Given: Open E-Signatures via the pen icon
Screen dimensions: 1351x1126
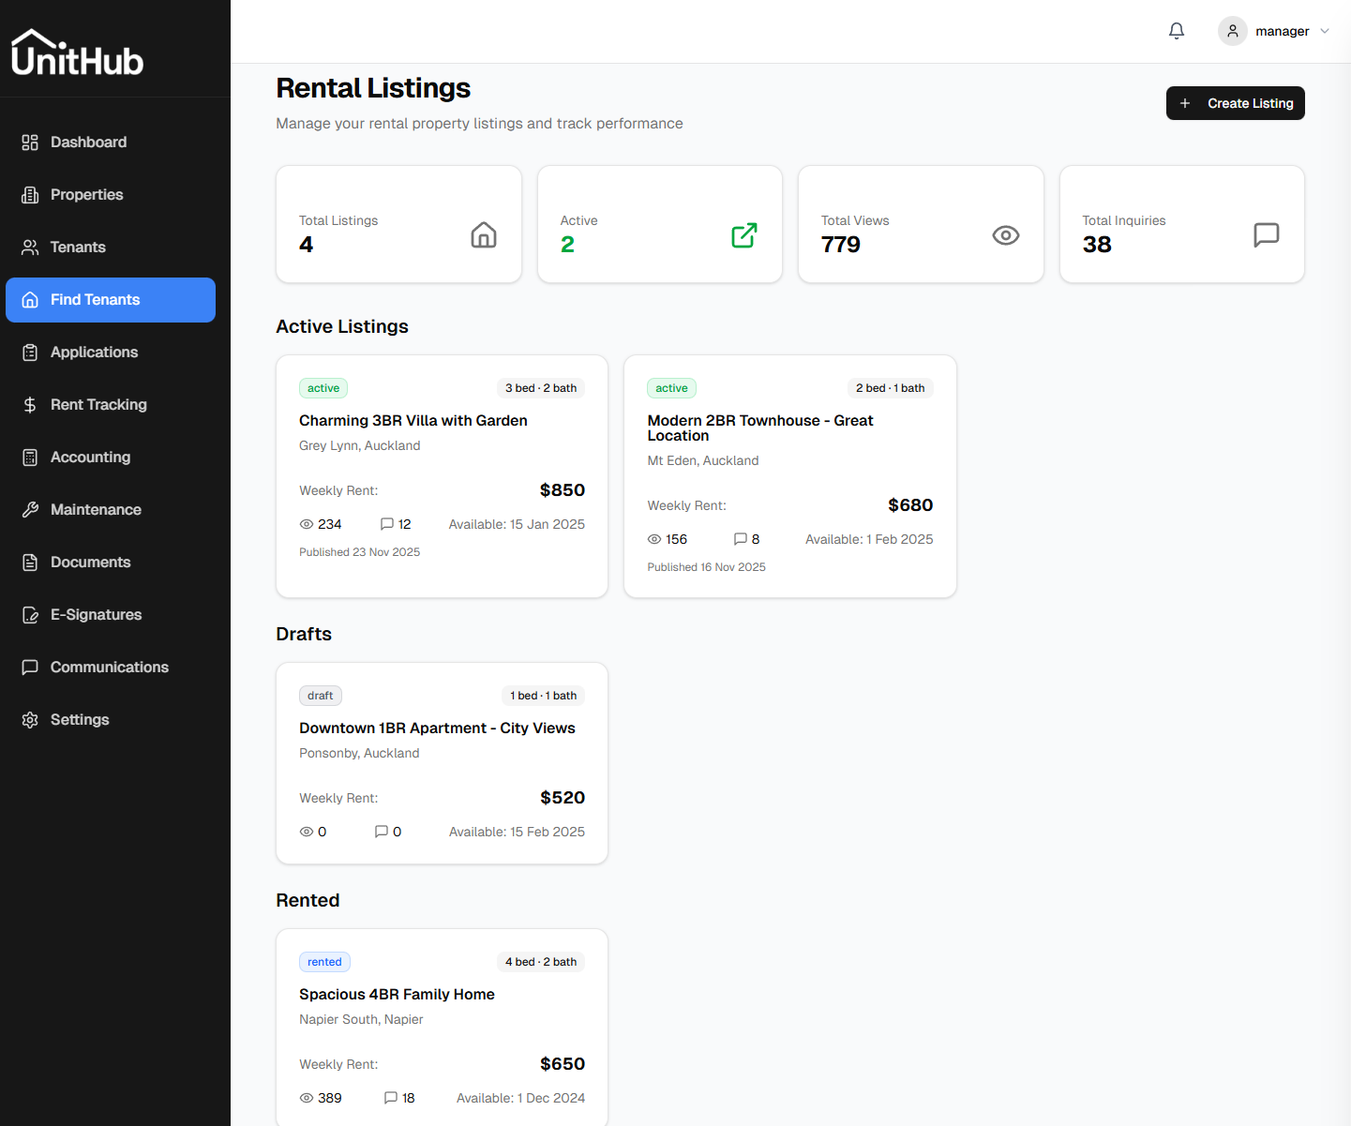Looking at the screenshot, I should 31,614.
